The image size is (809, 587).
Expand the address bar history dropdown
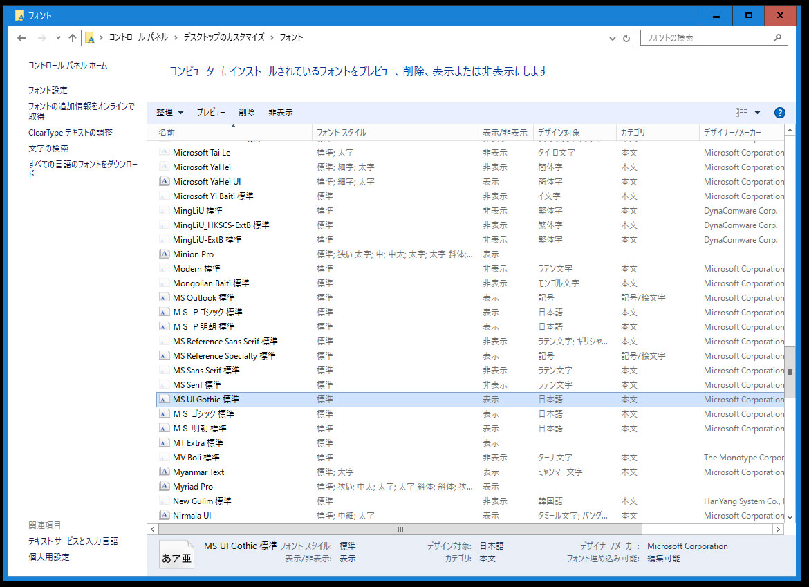coord(613,38)
